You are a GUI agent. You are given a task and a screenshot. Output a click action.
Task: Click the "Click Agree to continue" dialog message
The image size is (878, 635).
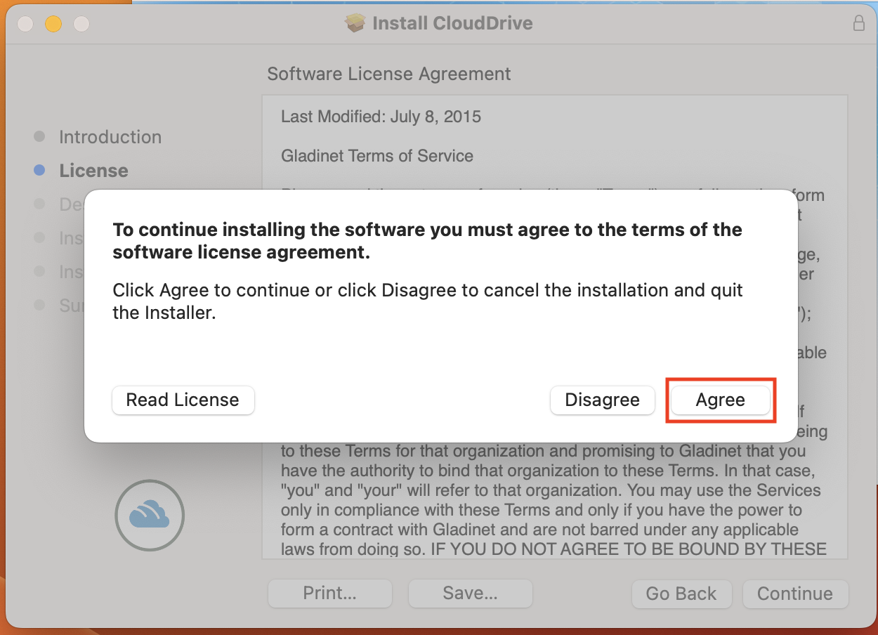(428, 301)
